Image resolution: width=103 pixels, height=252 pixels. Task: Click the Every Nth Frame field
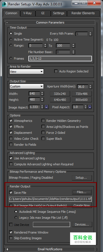82,34
